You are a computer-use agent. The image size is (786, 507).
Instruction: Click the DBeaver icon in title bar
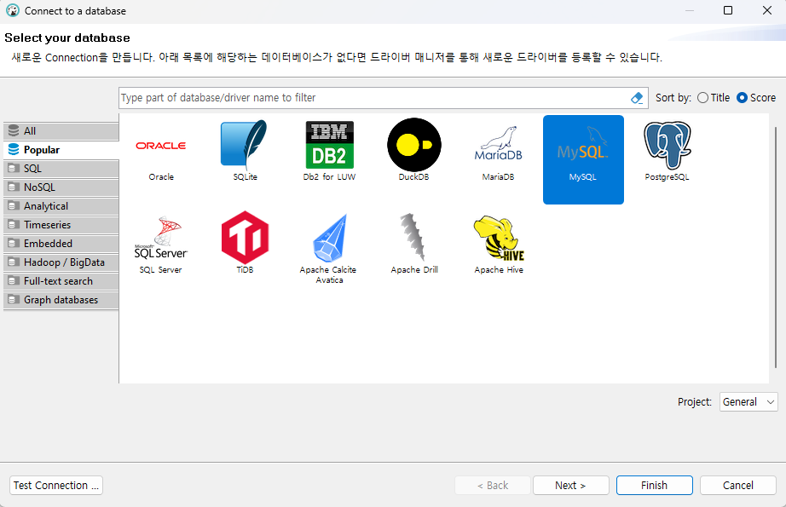13,10
